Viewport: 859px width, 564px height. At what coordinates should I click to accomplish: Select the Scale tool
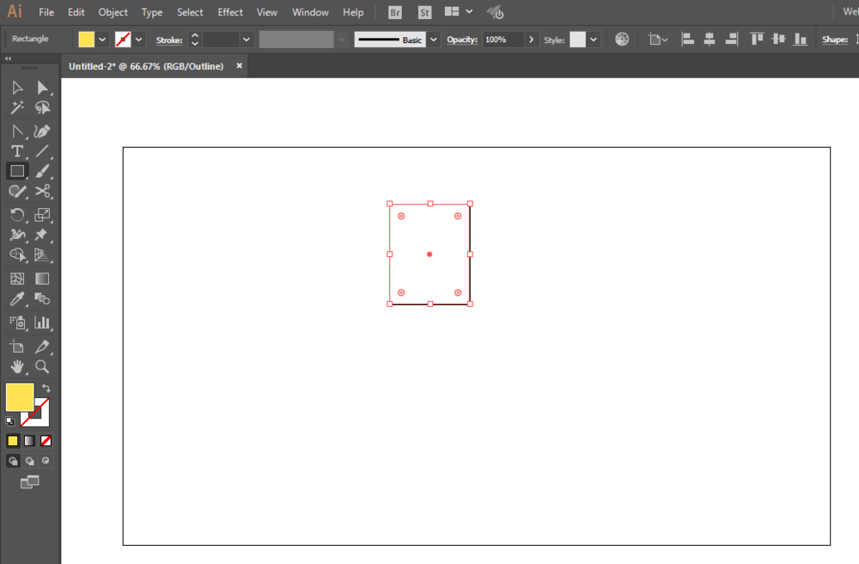pos(42,215)
